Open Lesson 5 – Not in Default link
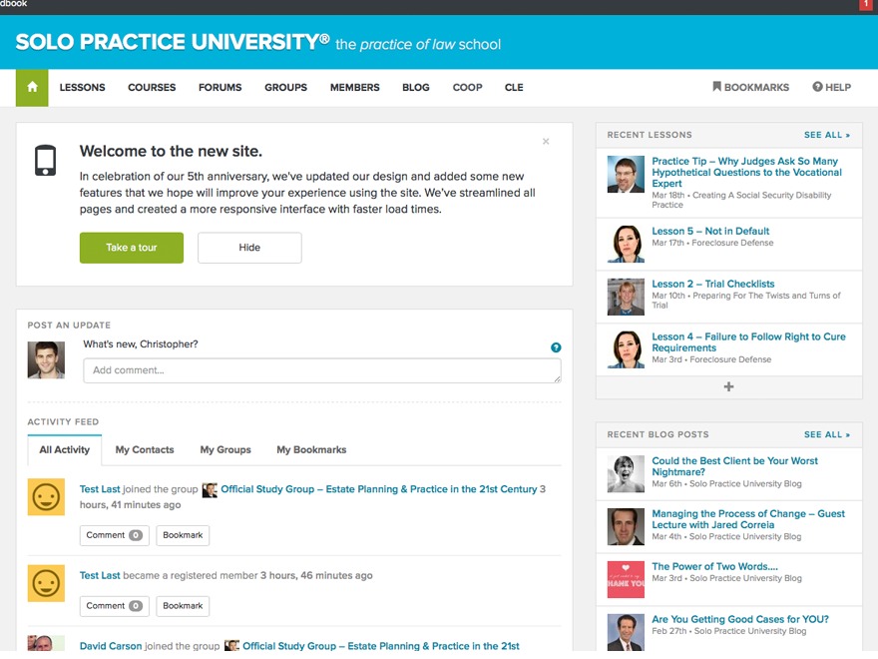Screen dimensions: 878x659 pyautogui.click(x=710, y=231)
